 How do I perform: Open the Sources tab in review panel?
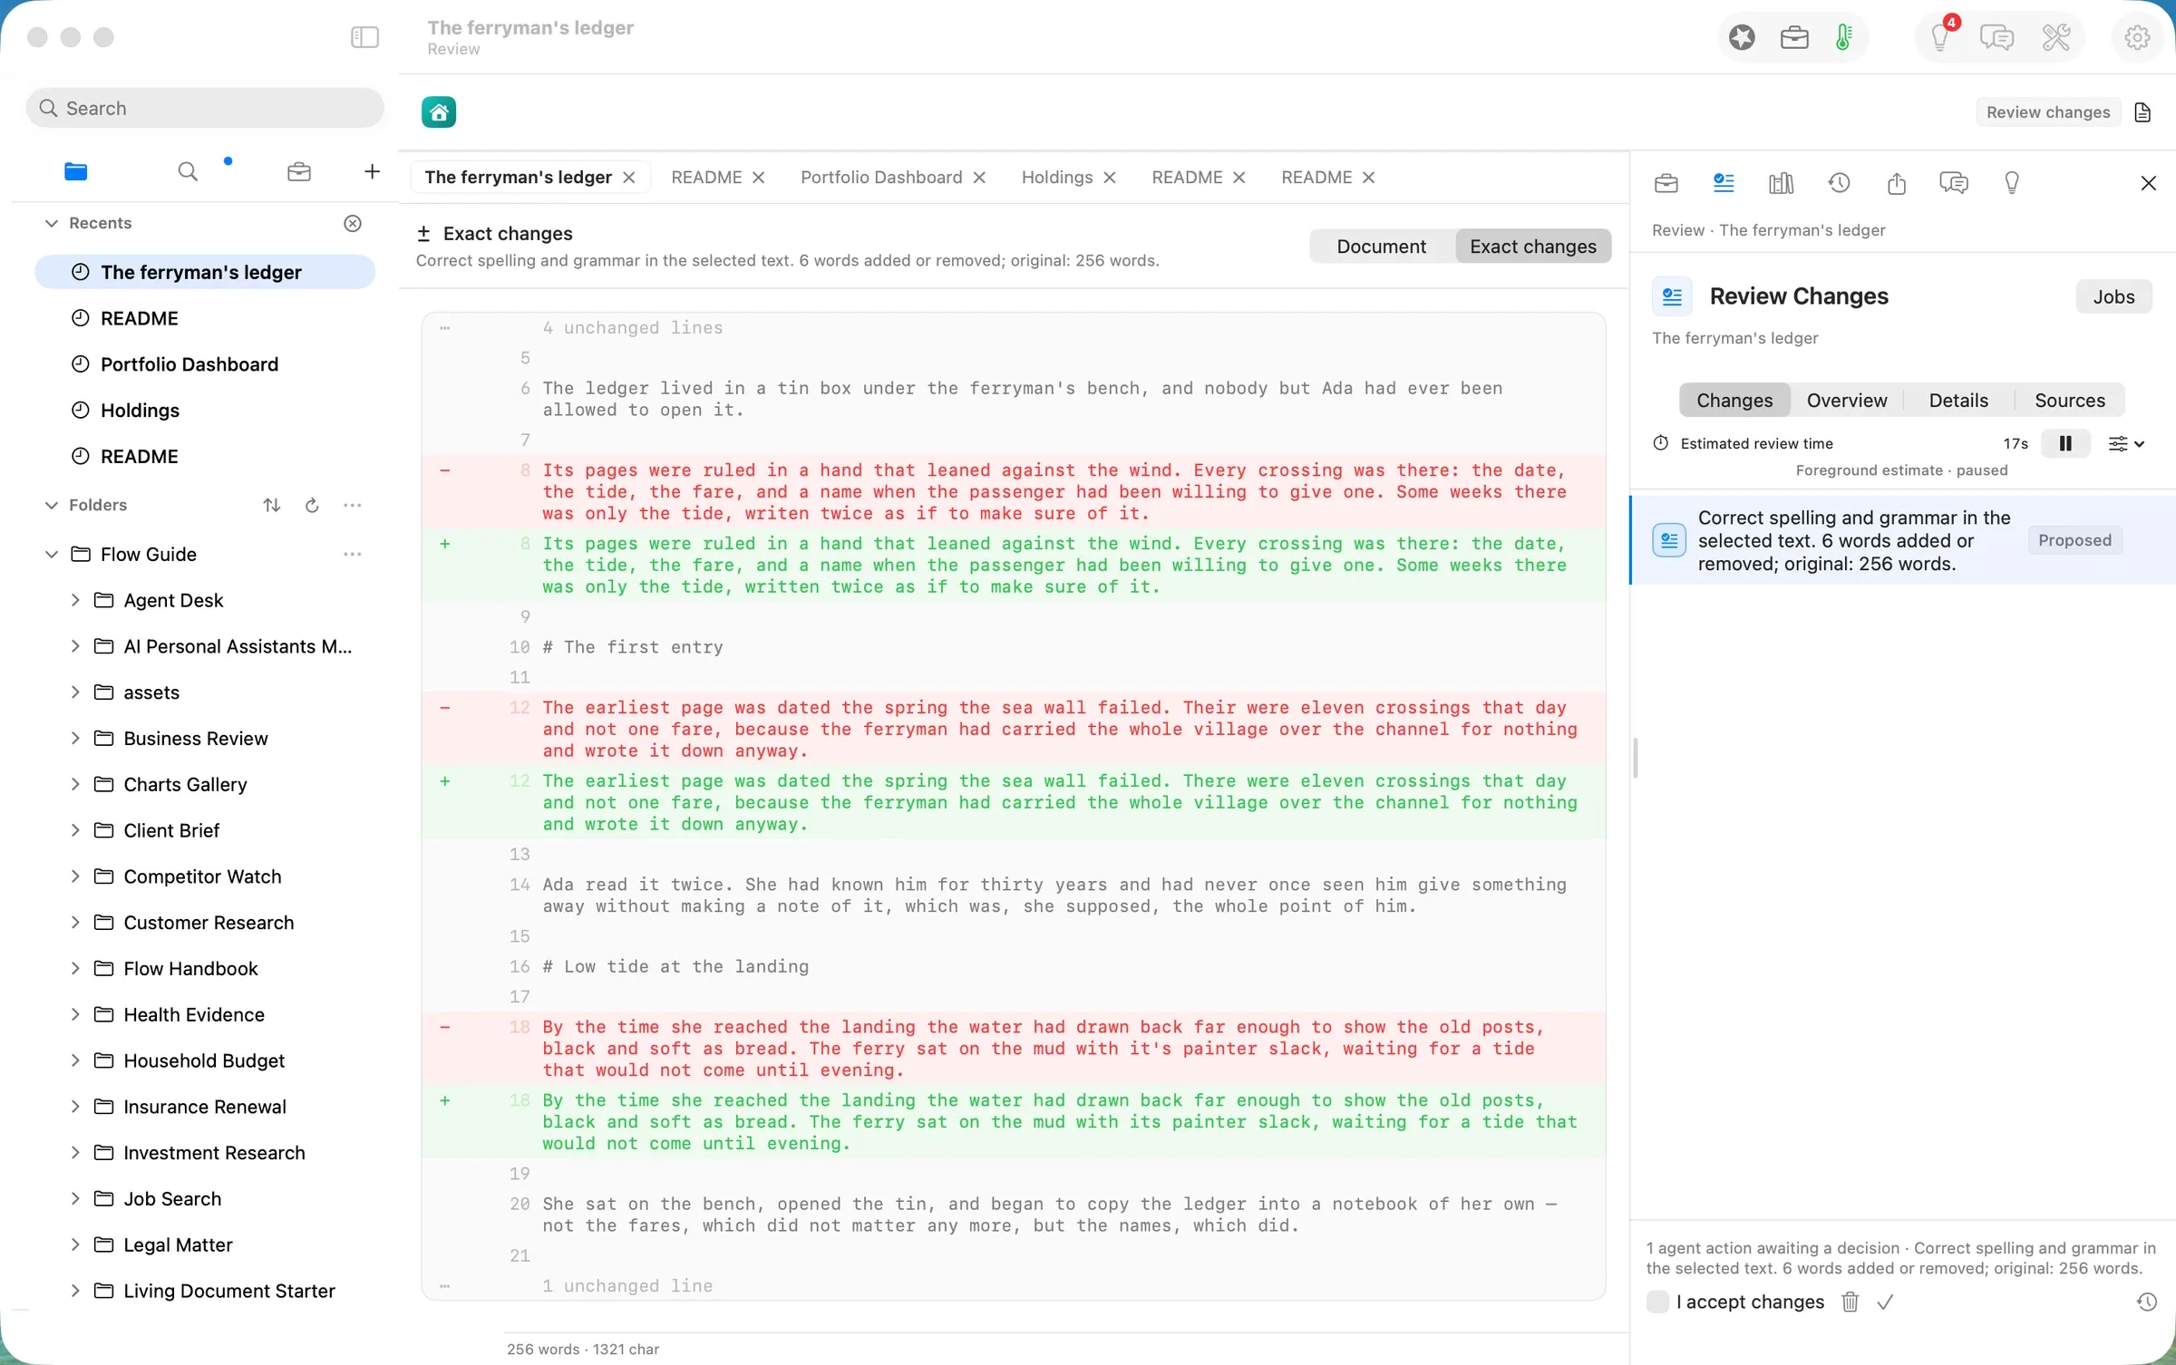click(2069, 401)
